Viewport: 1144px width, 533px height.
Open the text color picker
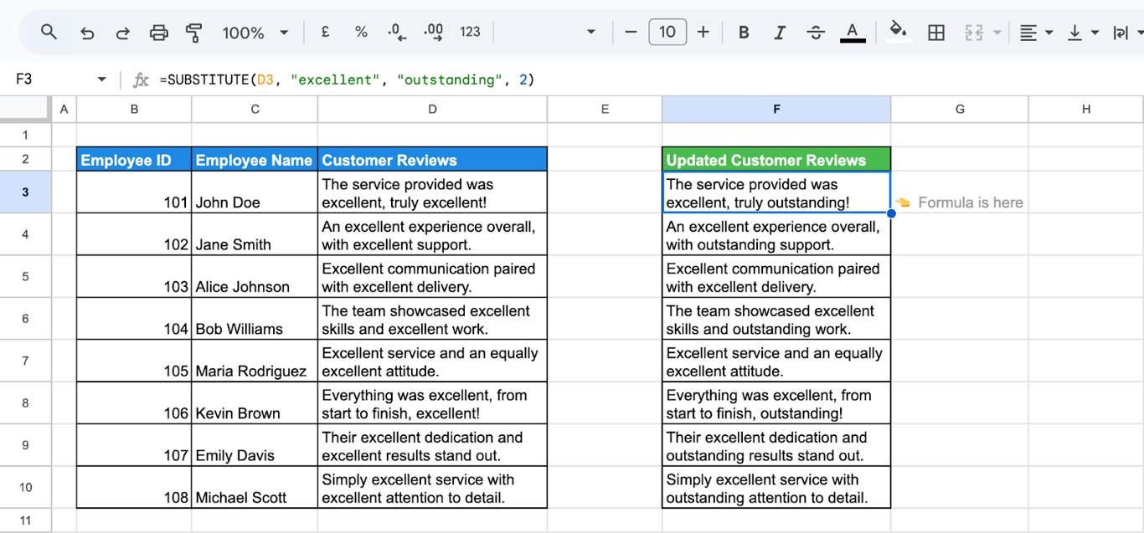(x=853, y=32)
